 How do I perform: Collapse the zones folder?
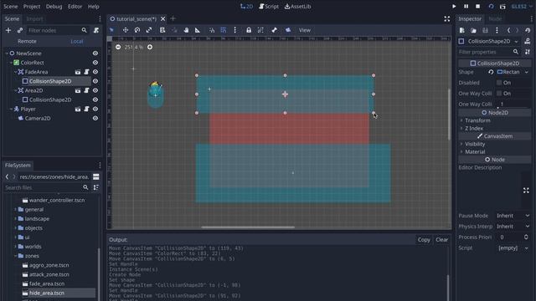(x=15, y=256)
